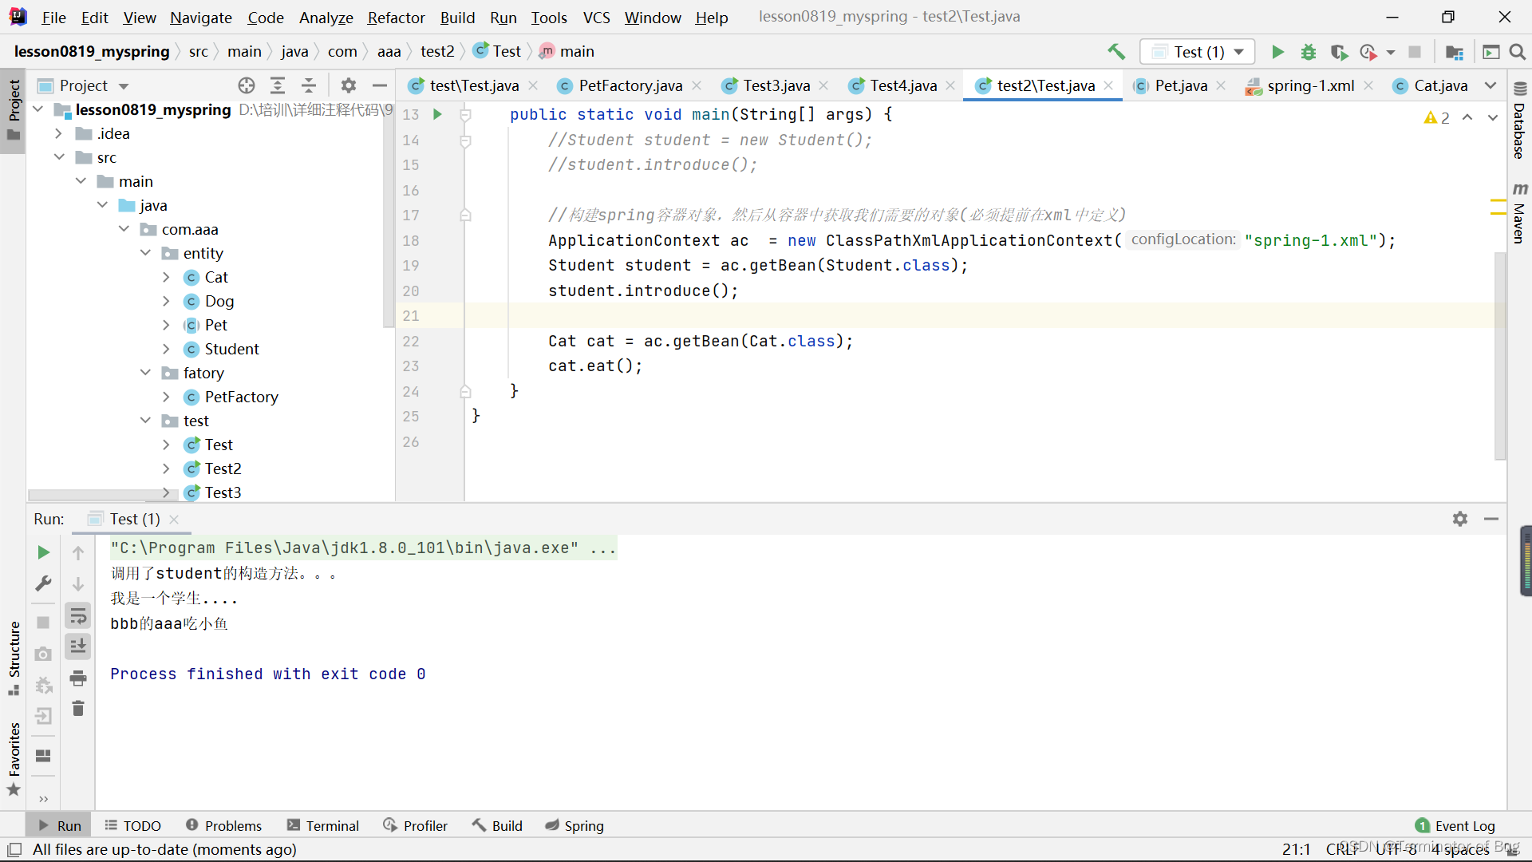The width and height of the screenshot is (1532, 862).
Task: Toggle soft-wrap in Run console
Action: [x=78, y=615]
